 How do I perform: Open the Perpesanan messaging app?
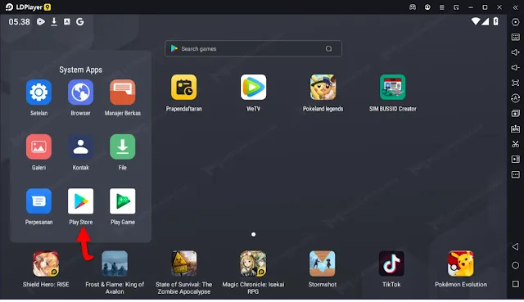click(38, 201)
